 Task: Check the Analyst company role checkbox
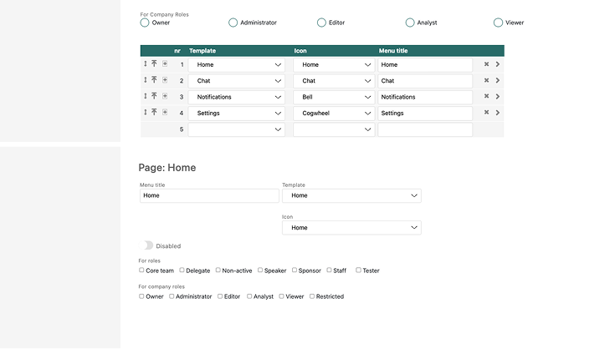(x=249, y=296)
